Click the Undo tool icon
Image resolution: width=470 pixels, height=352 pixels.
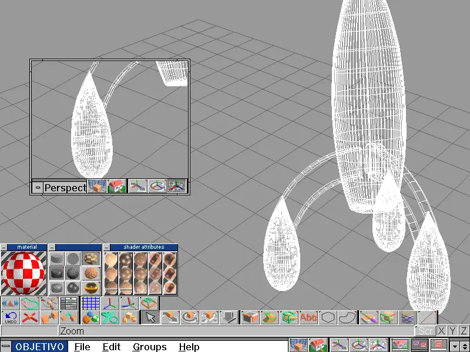11,317
